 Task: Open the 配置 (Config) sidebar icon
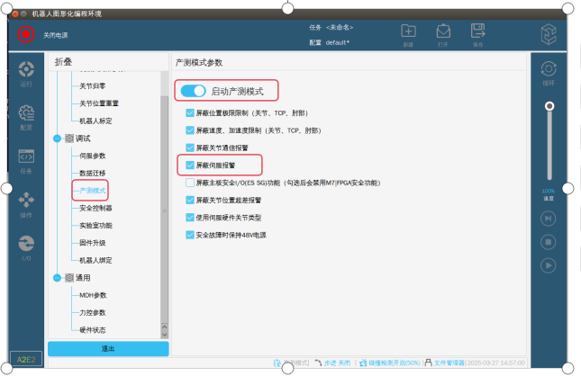click(26, 115)
